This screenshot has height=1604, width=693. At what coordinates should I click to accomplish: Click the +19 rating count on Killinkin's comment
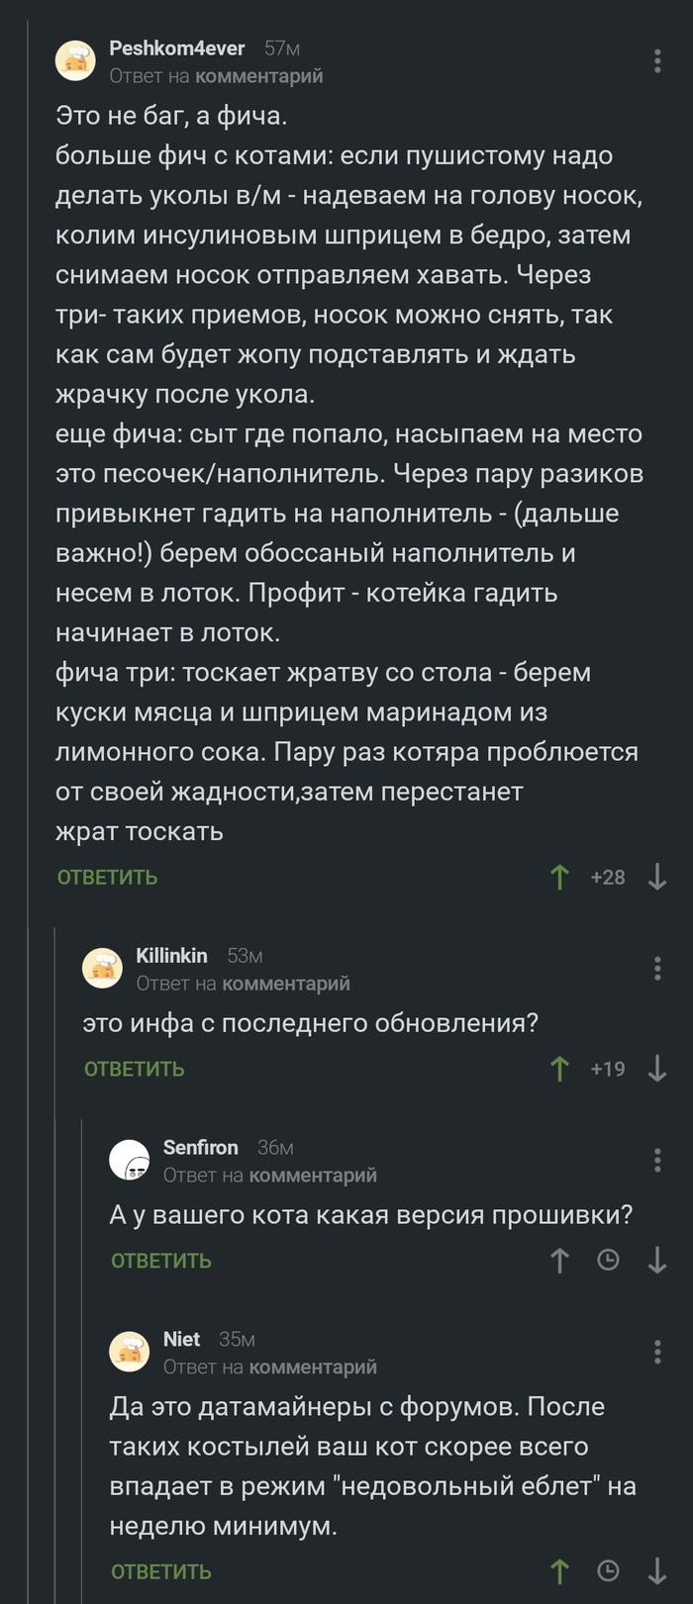tap(608, 1069)
